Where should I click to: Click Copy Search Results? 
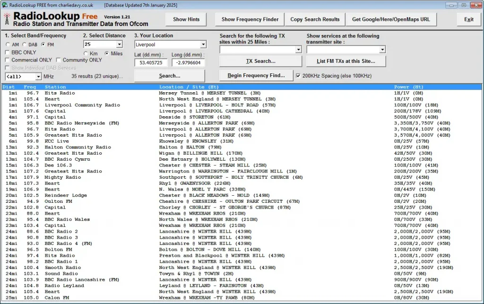(x=315, y=19)
